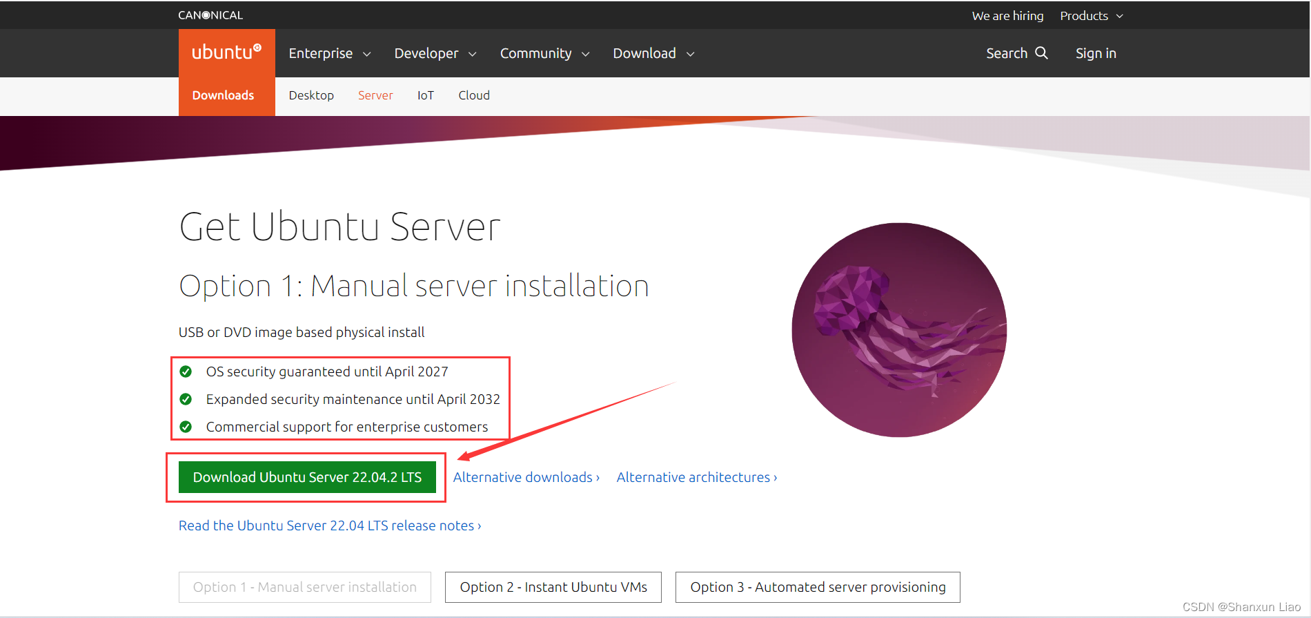1311x618 pixels.
Task: Expand the Download menu
Action: (x=653, y=53)
